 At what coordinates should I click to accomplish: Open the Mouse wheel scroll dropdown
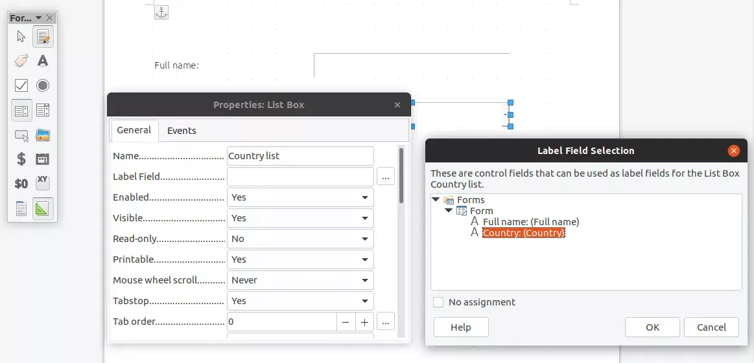click(300, 280)
